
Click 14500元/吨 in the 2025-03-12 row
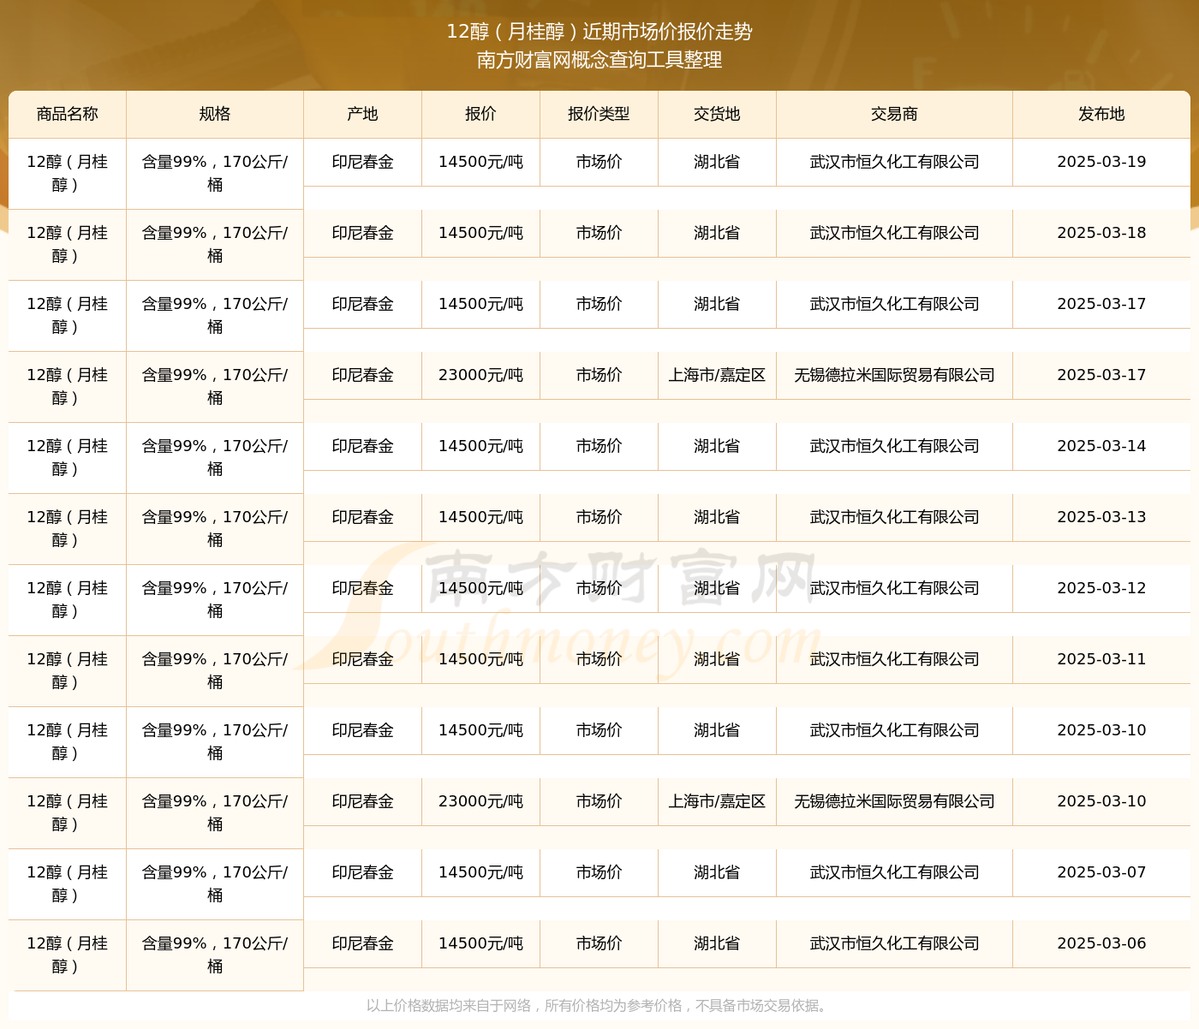pos(480,588)
